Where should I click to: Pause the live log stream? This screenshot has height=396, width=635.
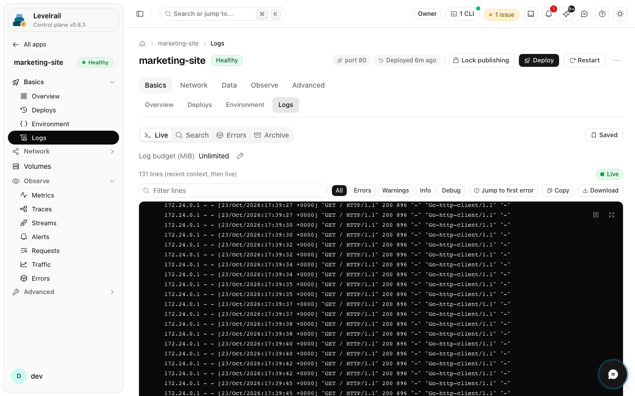[596, 215]
